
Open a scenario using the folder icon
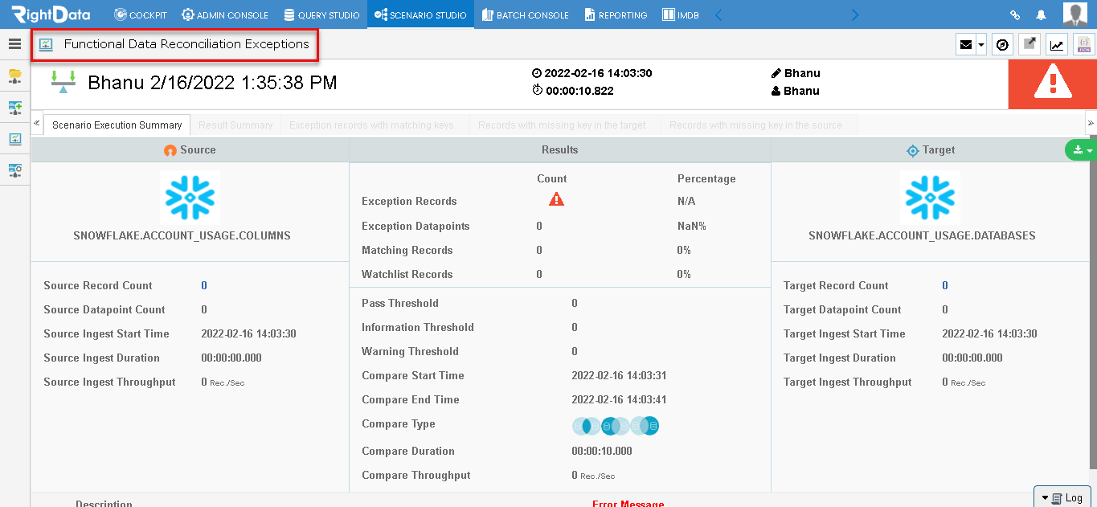pyautogui.click(x=14, y=76)
